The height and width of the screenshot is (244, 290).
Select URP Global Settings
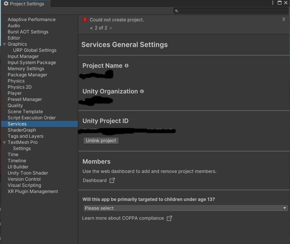(35, 50)
